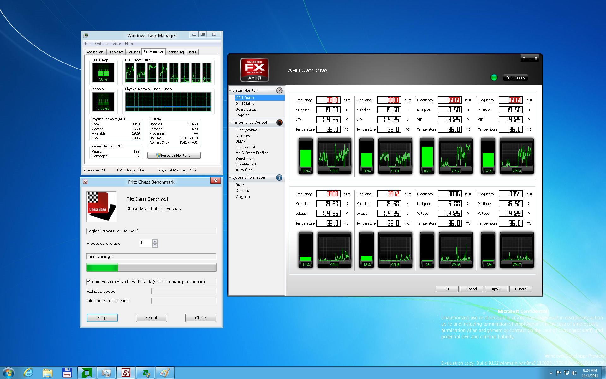Open the Action Center flag tray icon
Viewport: 606px width, 379px height.
click(x=559, y=373)
